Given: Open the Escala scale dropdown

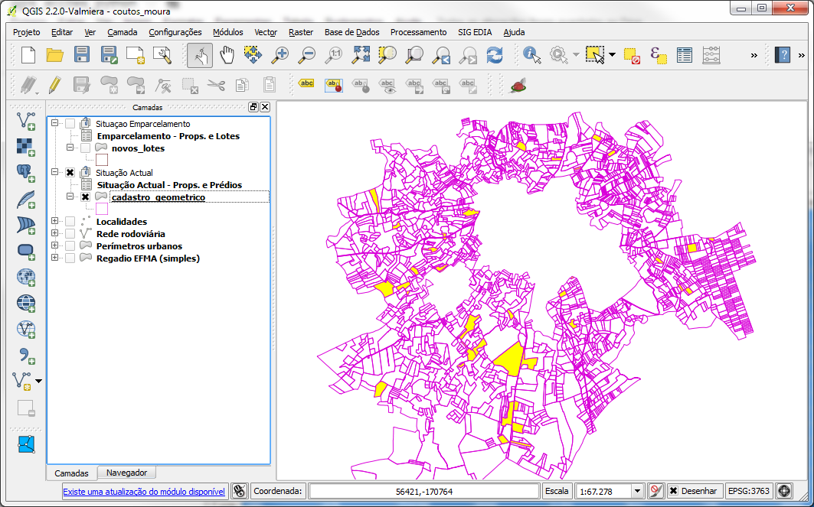Looking at the screenshot, I should coord(638,491).
